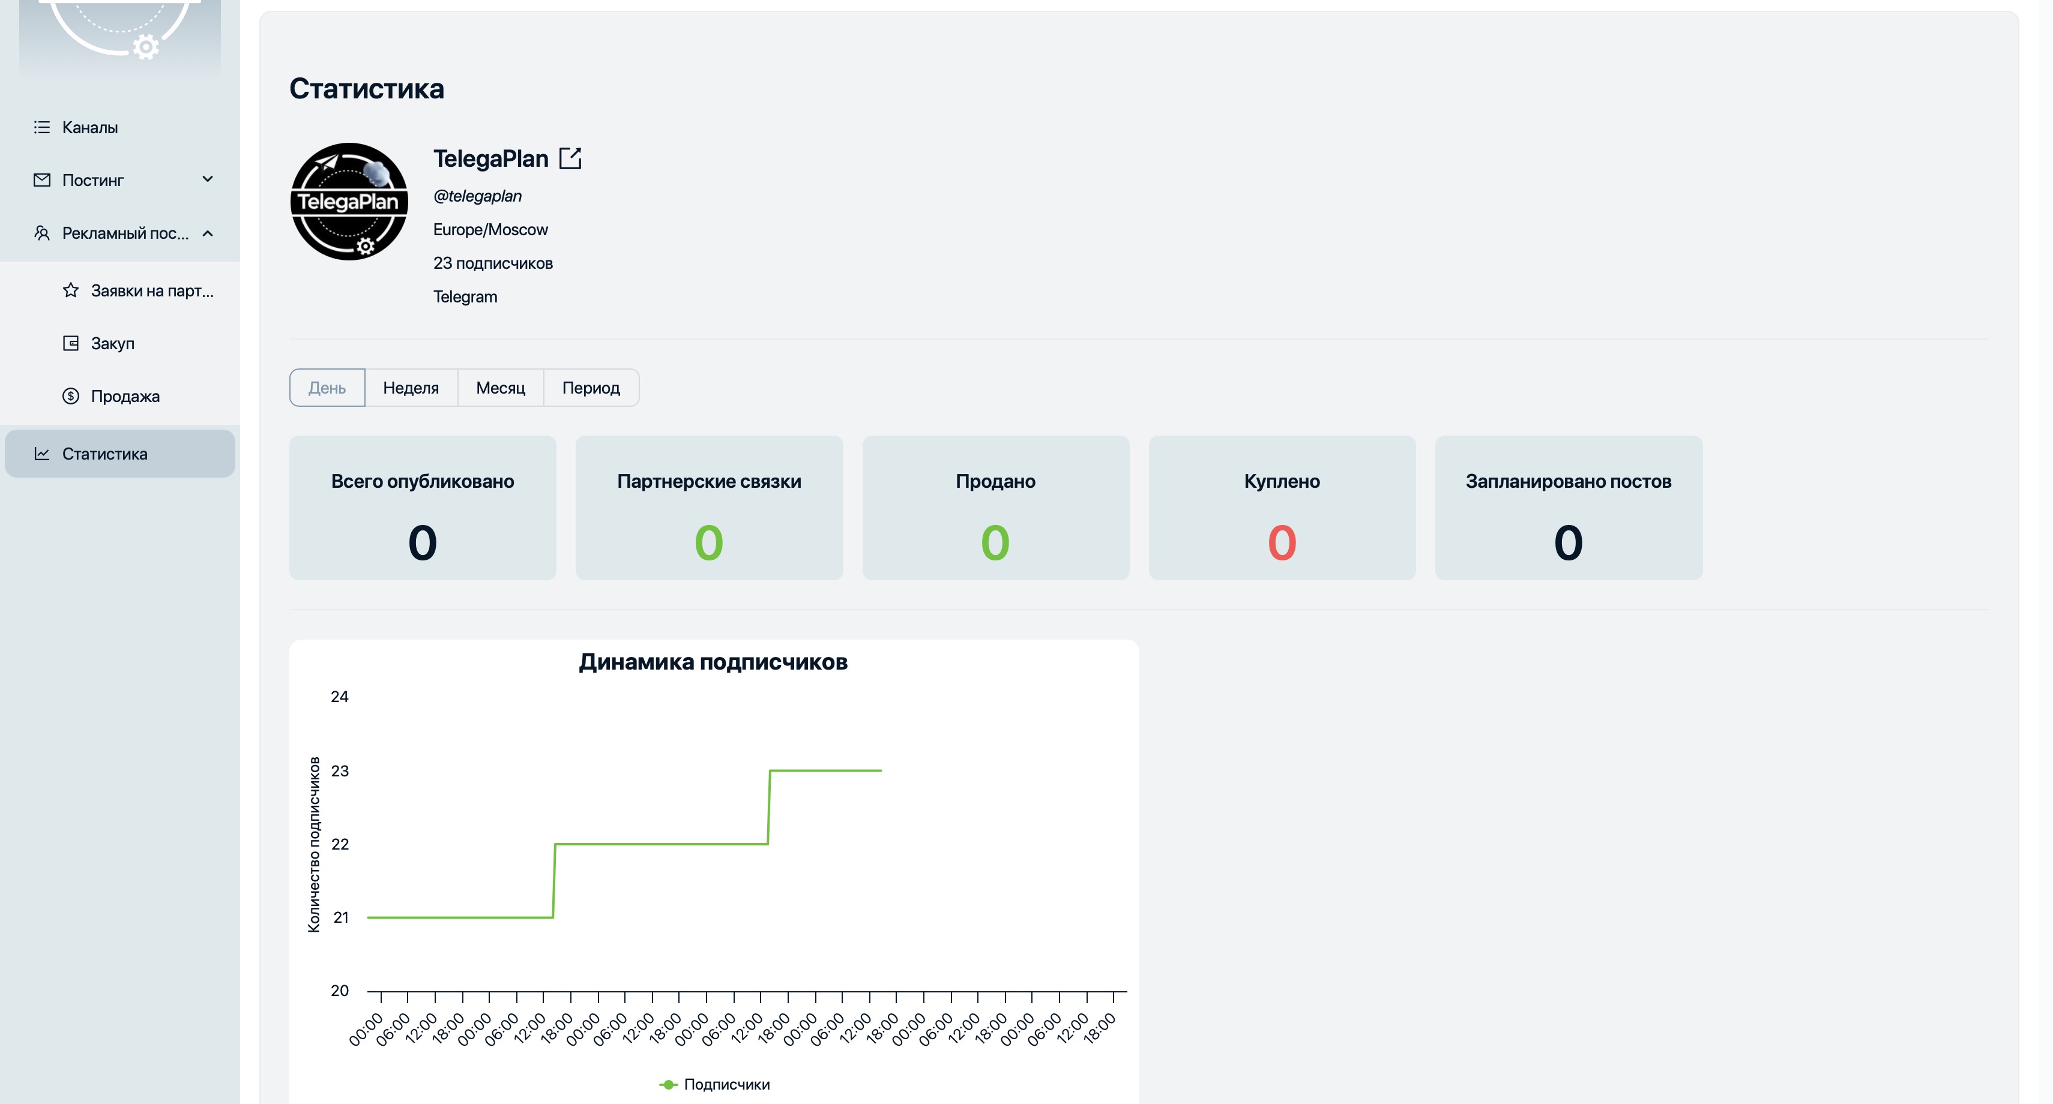
Task: Open the Каналы menu item
Action: tap(119, 127)
